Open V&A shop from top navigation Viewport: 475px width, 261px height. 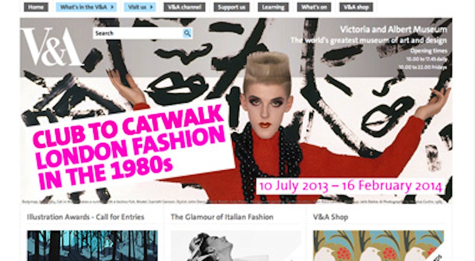356,7
